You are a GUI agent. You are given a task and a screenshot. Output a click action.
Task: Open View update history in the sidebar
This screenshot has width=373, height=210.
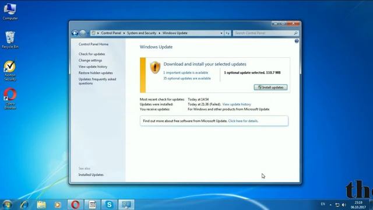(93, 66)
